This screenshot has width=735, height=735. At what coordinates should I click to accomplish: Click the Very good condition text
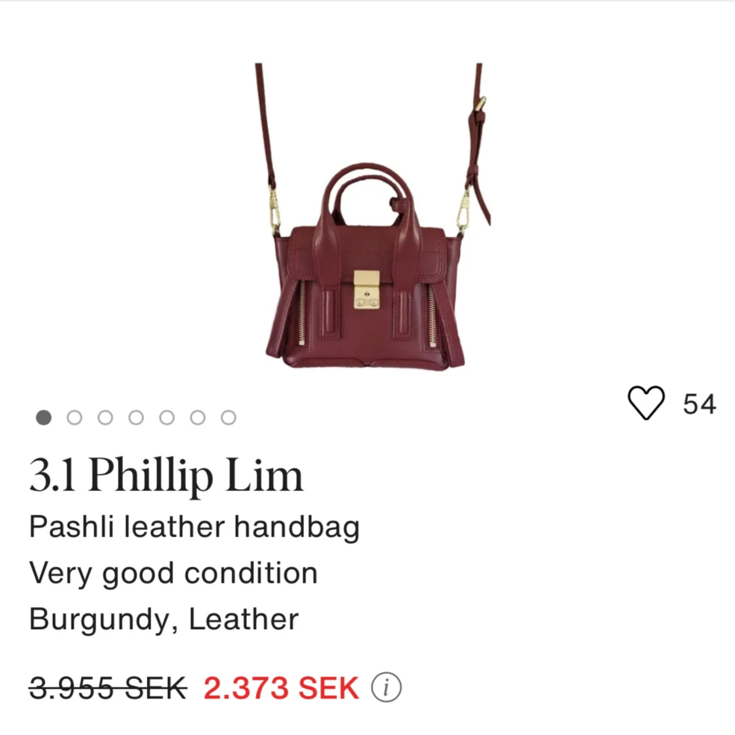(173, 573)
